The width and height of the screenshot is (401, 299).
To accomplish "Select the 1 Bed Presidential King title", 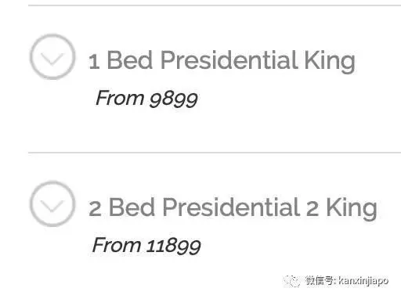I will pos(222,60).
